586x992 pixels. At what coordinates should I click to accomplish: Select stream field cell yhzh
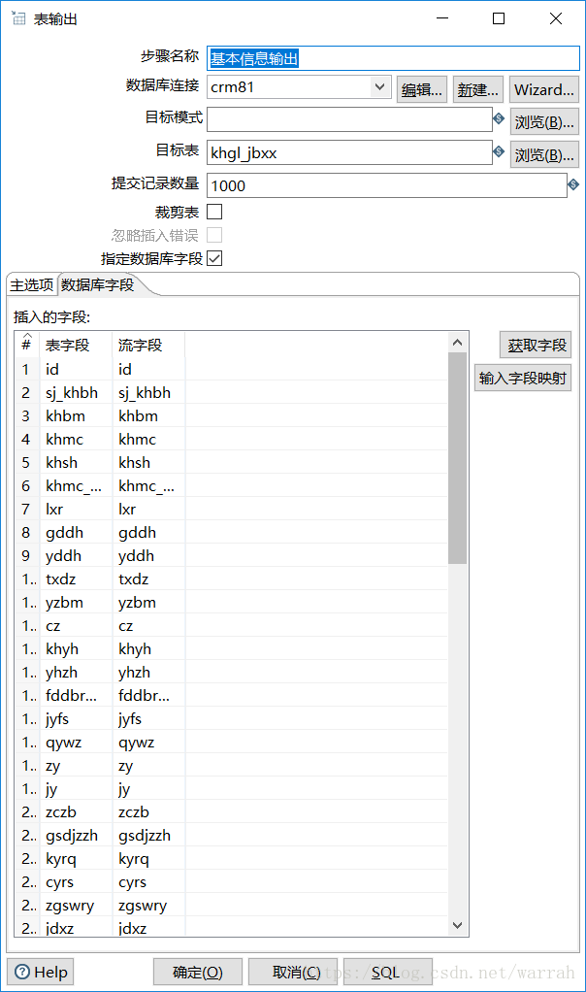point(148,672)
